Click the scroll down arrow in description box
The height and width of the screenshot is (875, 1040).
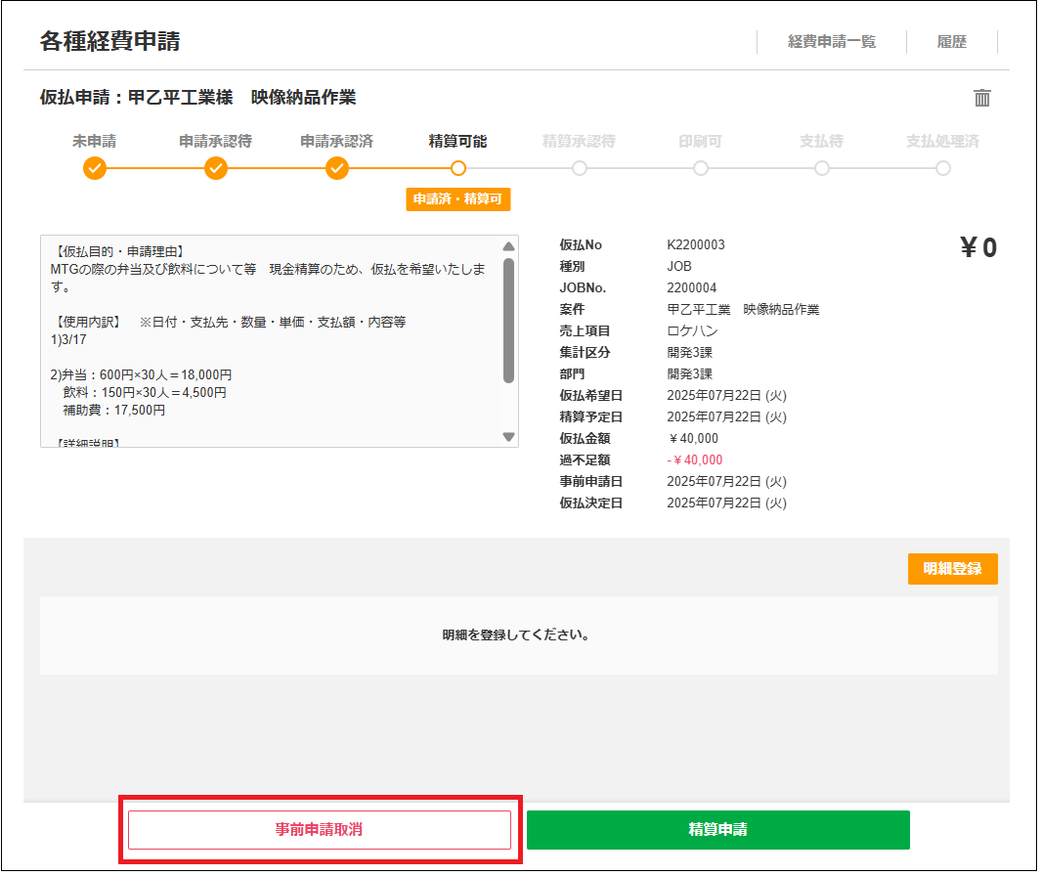coord(508,437)
